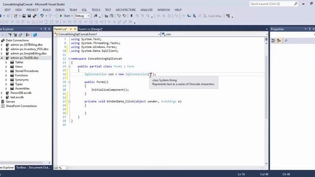
Task: Open the ARCHITECTURE menu
Action: point(126,10)
